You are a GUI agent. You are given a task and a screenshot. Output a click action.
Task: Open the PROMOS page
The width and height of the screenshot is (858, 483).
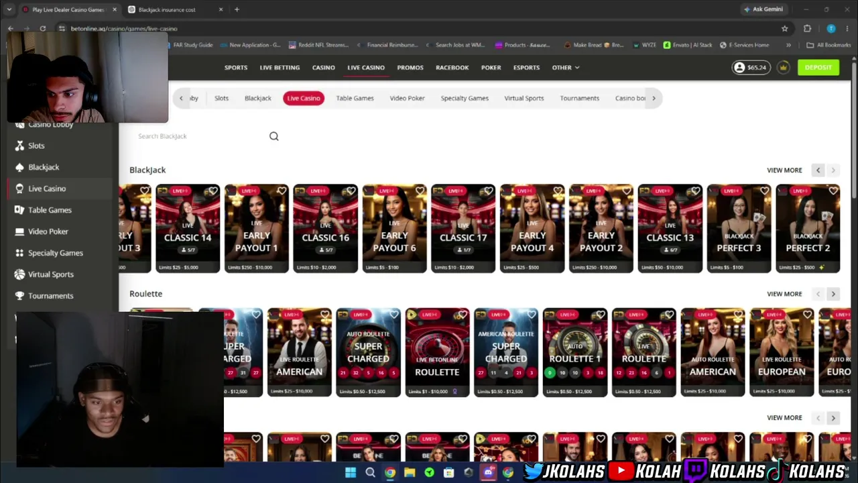coord(410,68)
